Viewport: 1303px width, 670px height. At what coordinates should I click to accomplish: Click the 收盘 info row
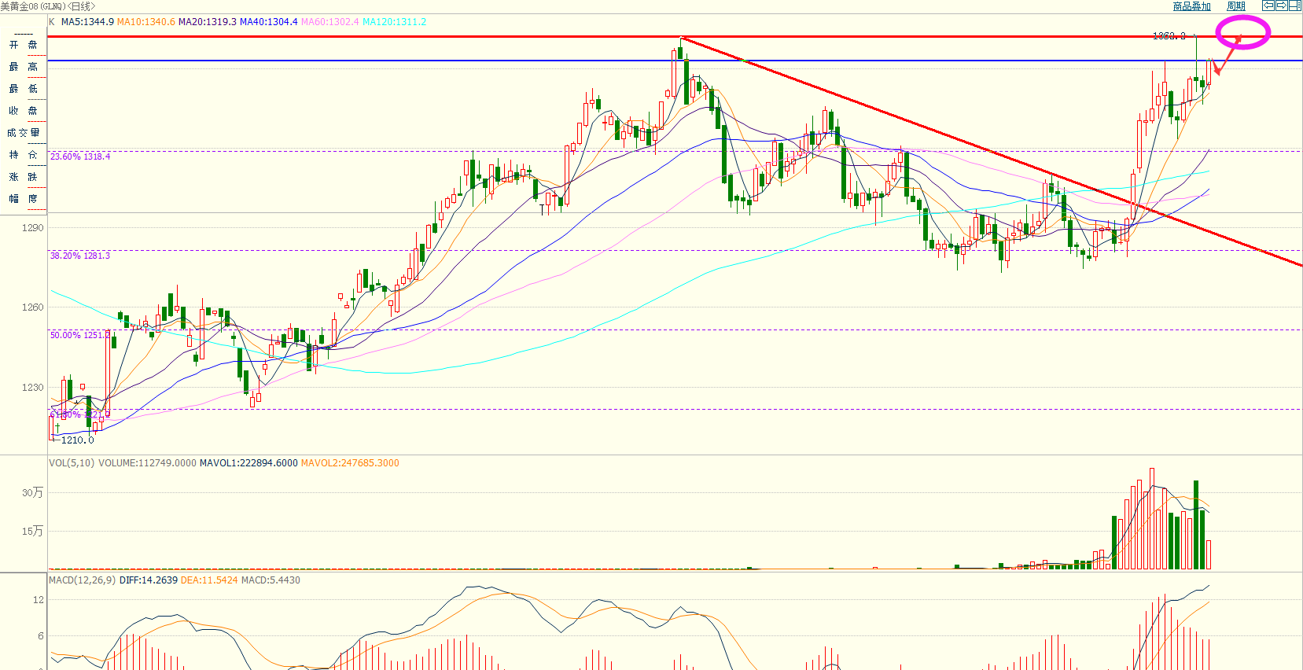[24, 111]
